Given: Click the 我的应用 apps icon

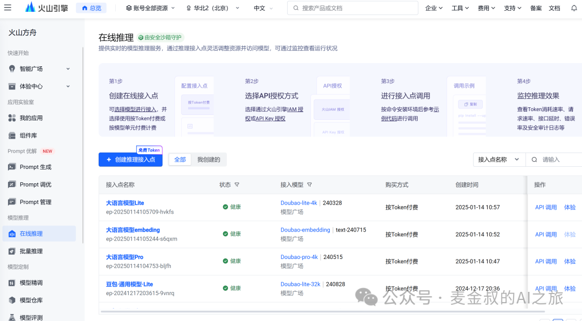Looking at the screenshot, I should (12, 118).
